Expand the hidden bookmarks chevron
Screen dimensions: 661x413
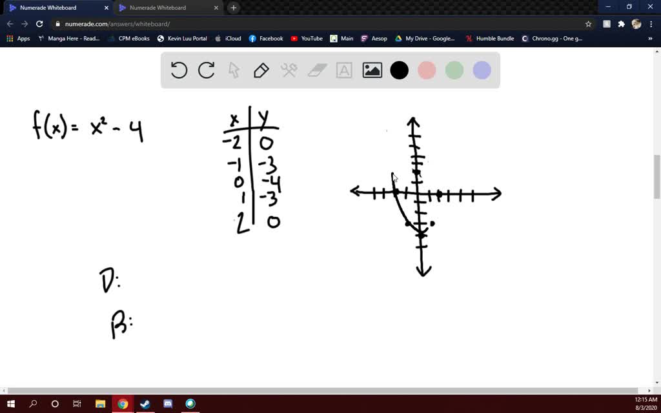[x=650, y=38]
